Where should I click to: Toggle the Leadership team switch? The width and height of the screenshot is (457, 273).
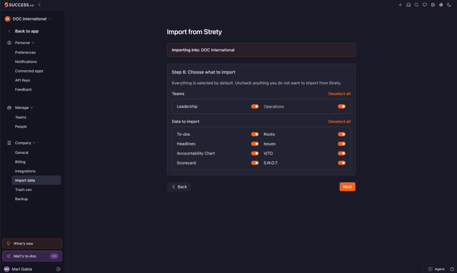pos(255,107)
